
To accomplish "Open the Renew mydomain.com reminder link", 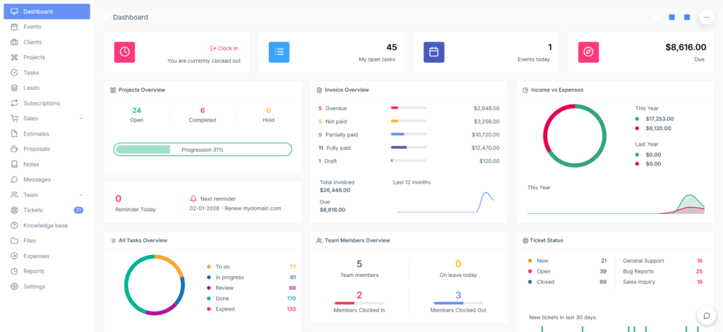I will tap(235, 208).
